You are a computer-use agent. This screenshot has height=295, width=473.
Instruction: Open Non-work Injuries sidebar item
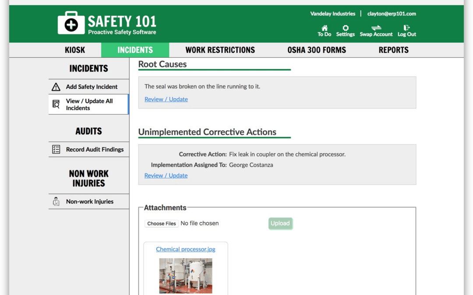click(89, 201)
